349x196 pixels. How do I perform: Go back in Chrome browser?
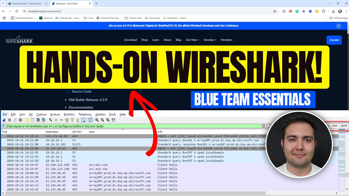[4, 11]
